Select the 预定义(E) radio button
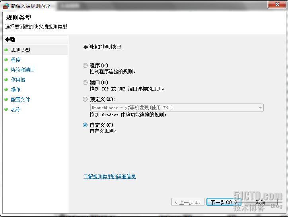This screenshot has width=288, height=217. point(85,99)
